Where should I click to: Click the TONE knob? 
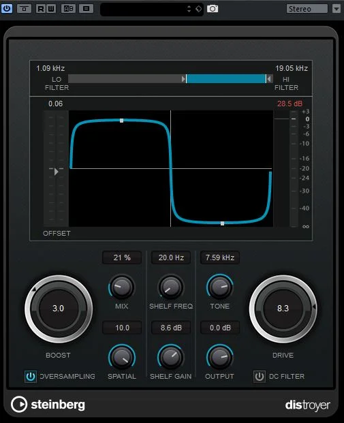pyautogui.click(x=219, y=287)
